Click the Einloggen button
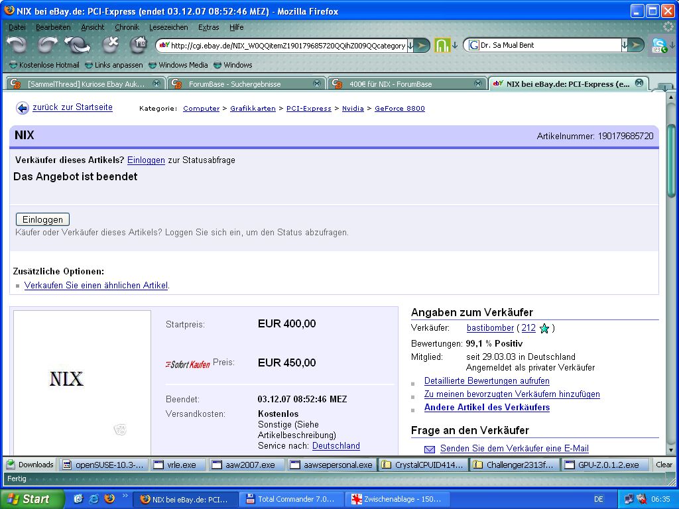Image resolution: width=679 pixels, height=509 pixels. point(42,219)
